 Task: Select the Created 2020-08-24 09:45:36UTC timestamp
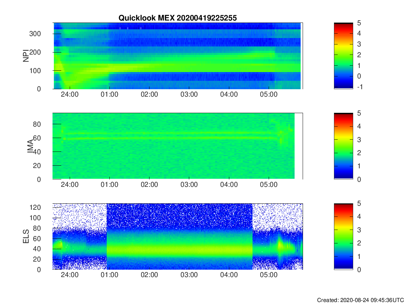coord(360,300)
